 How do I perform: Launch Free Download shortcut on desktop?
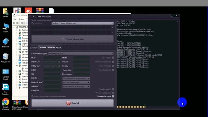pyautogui.click(x=6, y=89)
